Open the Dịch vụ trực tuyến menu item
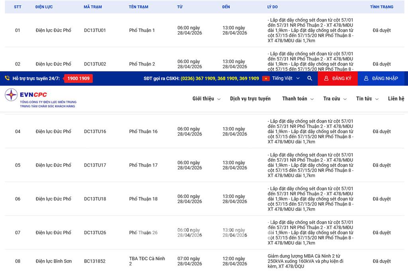Image resolution: width=408 pixels, height=271 pixels. (x=250, y=99)
